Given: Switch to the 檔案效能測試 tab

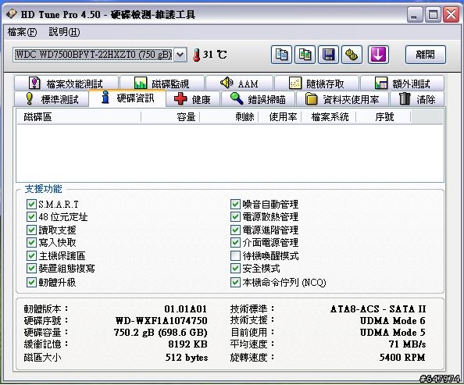Looking at the screenshot, I should (x=66, y=83).
